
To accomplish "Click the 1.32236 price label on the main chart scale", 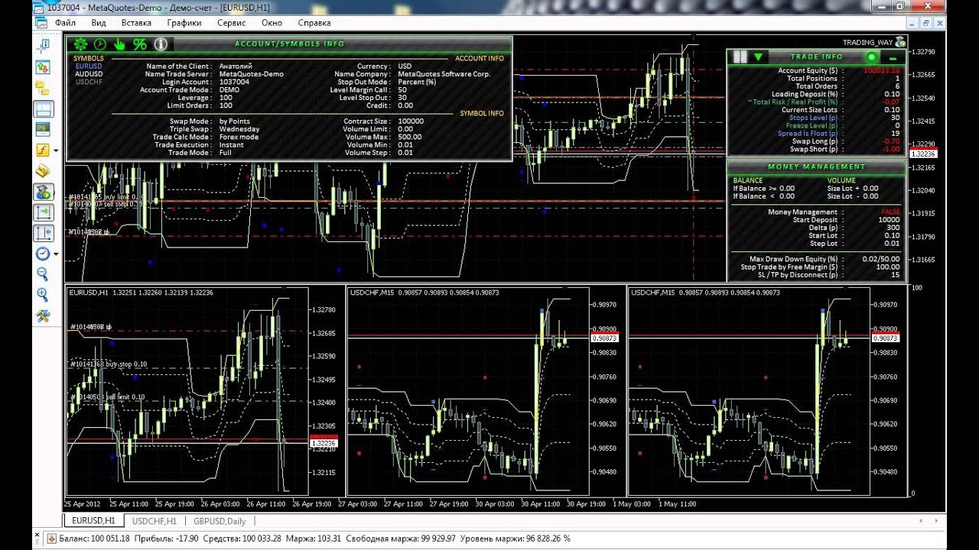I will 924,154.
